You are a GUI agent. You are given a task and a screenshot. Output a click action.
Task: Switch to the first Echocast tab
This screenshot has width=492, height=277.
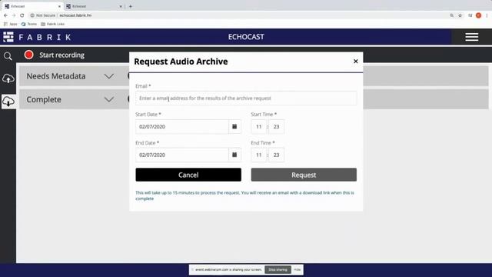pos(32,6)
